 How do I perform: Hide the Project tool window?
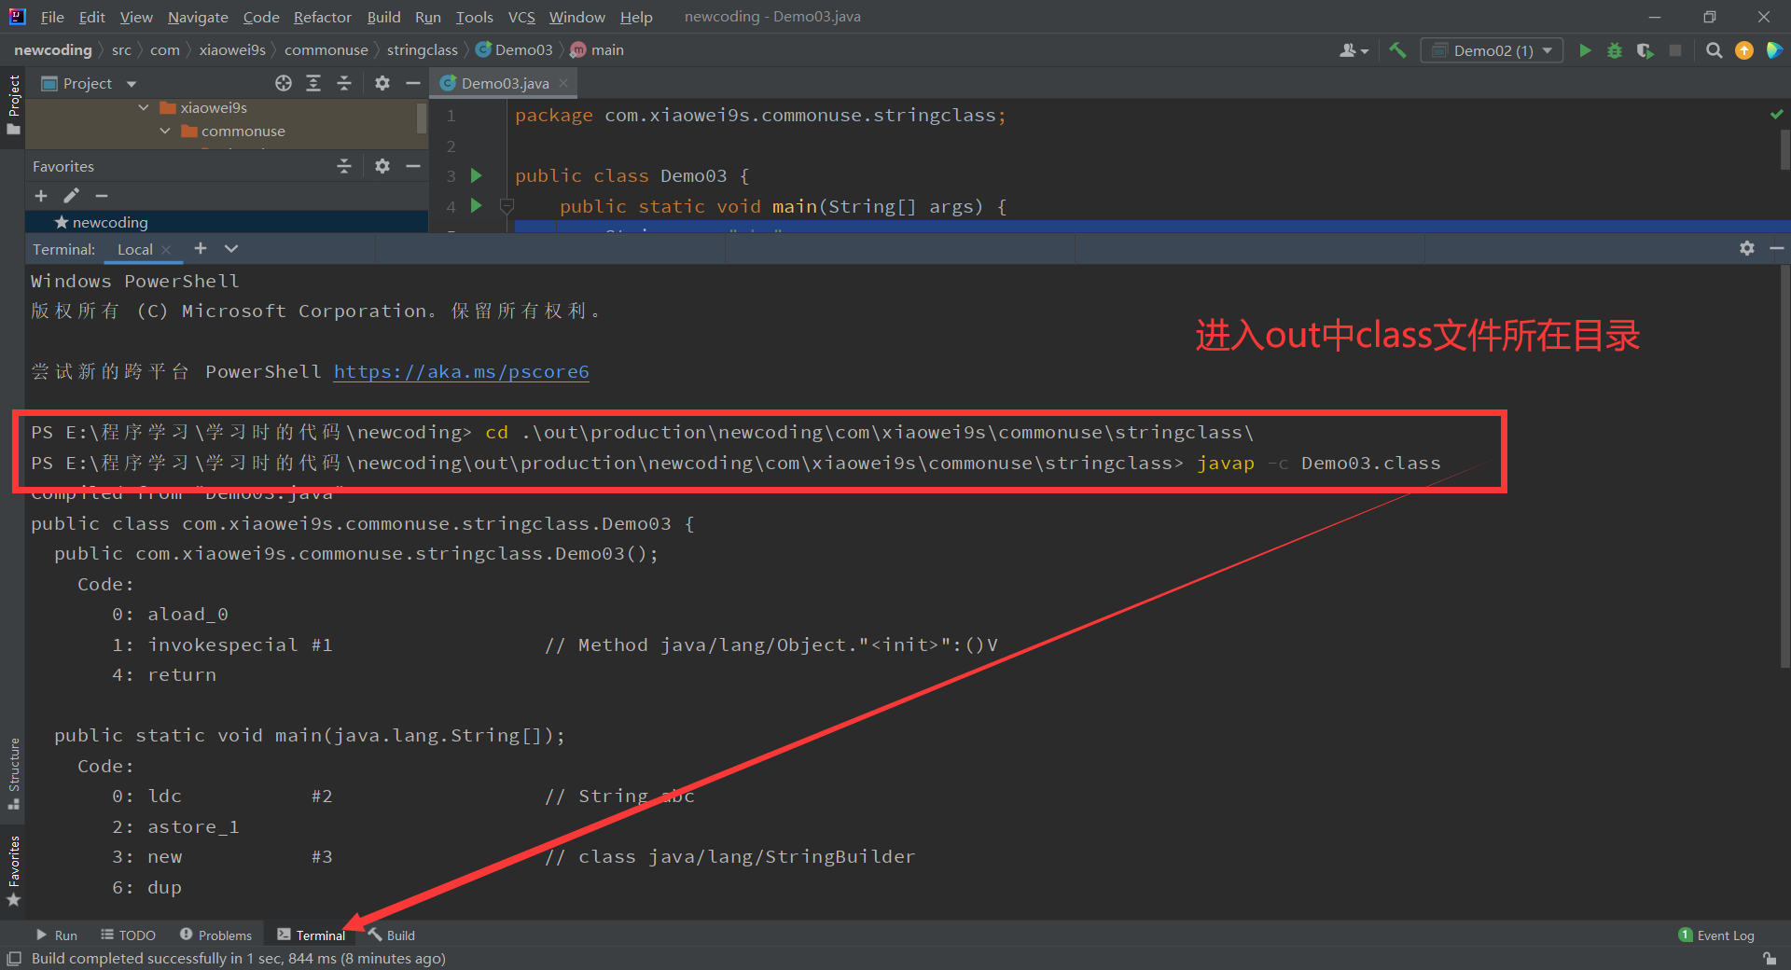(x=413, y=83)
